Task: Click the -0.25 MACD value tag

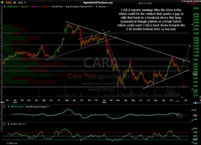Action: [195, 116]
